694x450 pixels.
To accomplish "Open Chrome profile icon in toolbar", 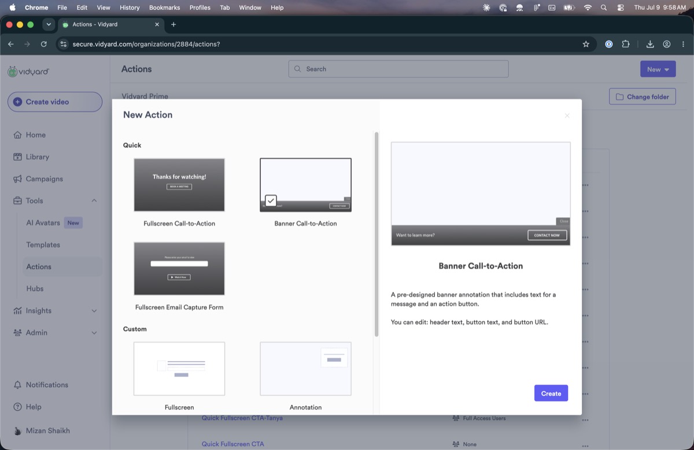I will click(x=667, y=44).
